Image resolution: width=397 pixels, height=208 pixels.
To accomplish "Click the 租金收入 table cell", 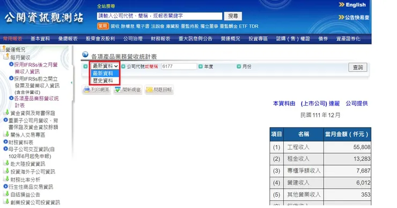I will tap(303, 159).
